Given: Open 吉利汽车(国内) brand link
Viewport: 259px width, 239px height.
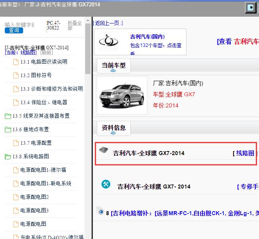Looking at the screenshot, I should (147, 37).
